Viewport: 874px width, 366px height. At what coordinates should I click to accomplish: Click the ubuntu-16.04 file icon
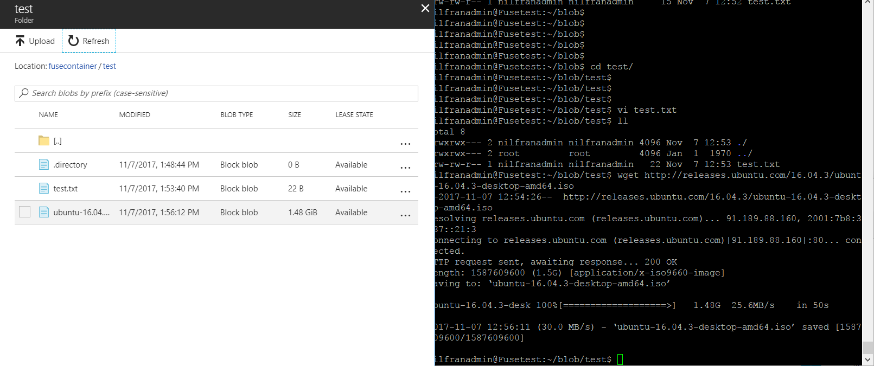click(x=44, y=212)
